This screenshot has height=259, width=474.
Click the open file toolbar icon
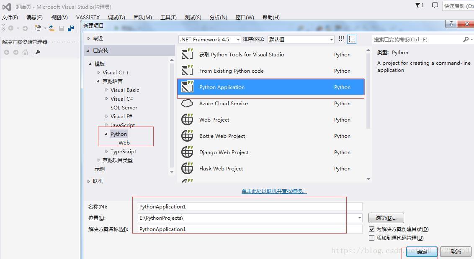tap(52, 28)
